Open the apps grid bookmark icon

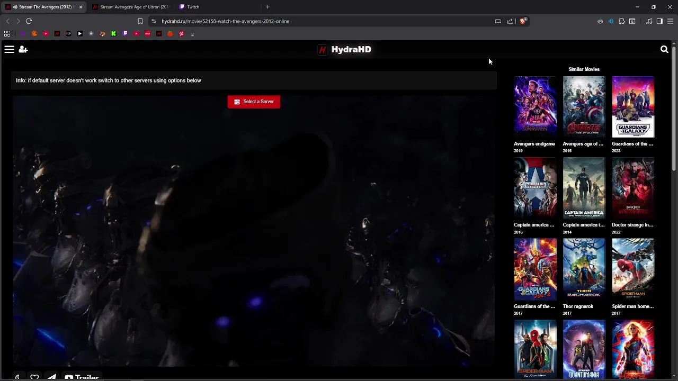click(x=7, y=33)
